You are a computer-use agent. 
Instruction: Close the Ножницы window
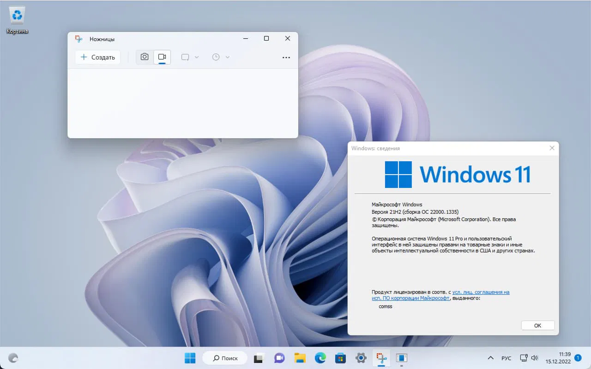click(x=288, y=39)
